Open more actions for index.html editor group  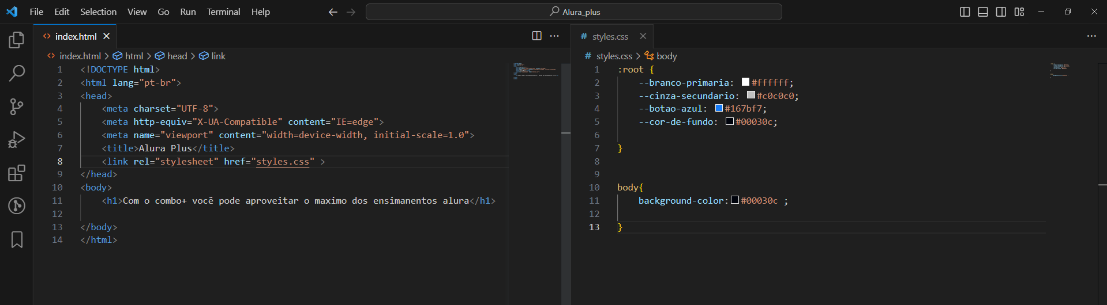pyautogui.click(x=554, y=36)
